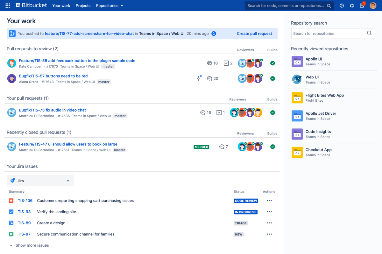Click the bug type icon next to TIS-106
382x254 pixels.
coord(12,200)
